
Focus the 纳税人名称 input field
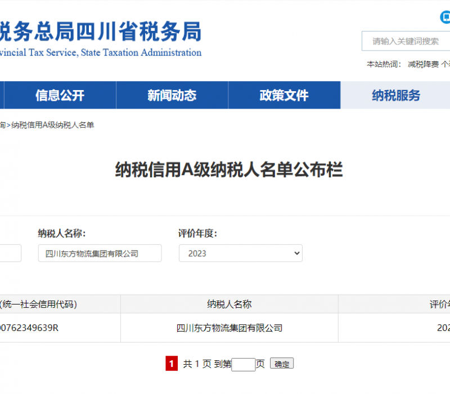click(x=100, y=253)
